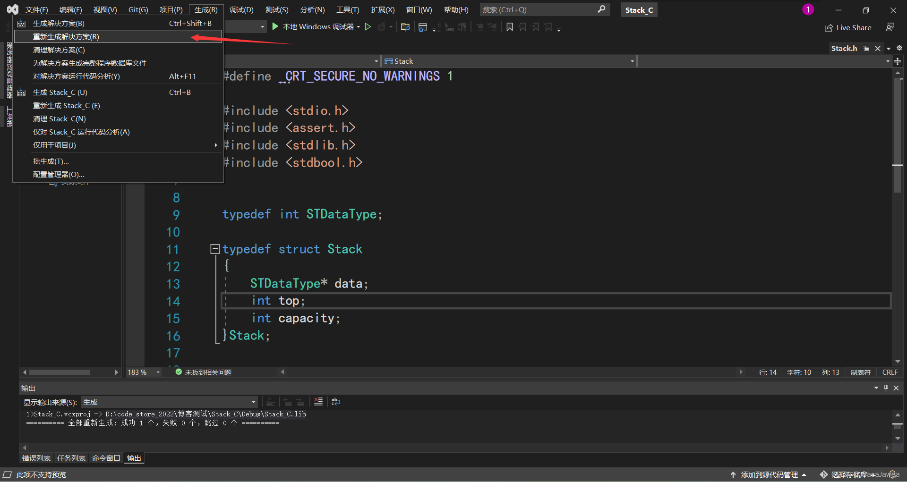This screenshot has height=482, width=907.
Task: Click the window home toolbar icon
Action: (x=423, y=27)
